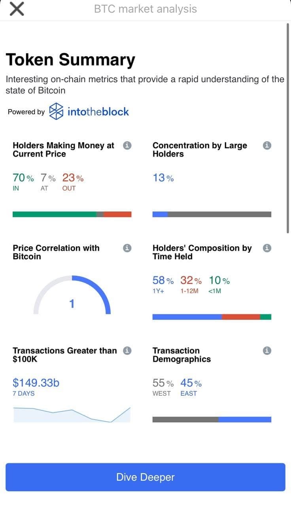Screen dimensions: 291x506
Task: Tap the large holders concentration bar
Action: 212,214
